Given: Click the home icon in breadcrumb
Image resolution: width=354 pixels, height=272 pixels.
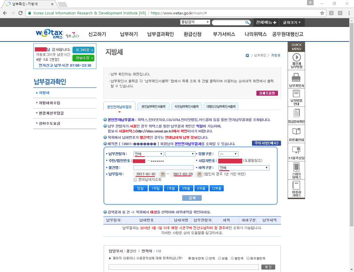Looking at the screenshot, I should pos(247,55).
